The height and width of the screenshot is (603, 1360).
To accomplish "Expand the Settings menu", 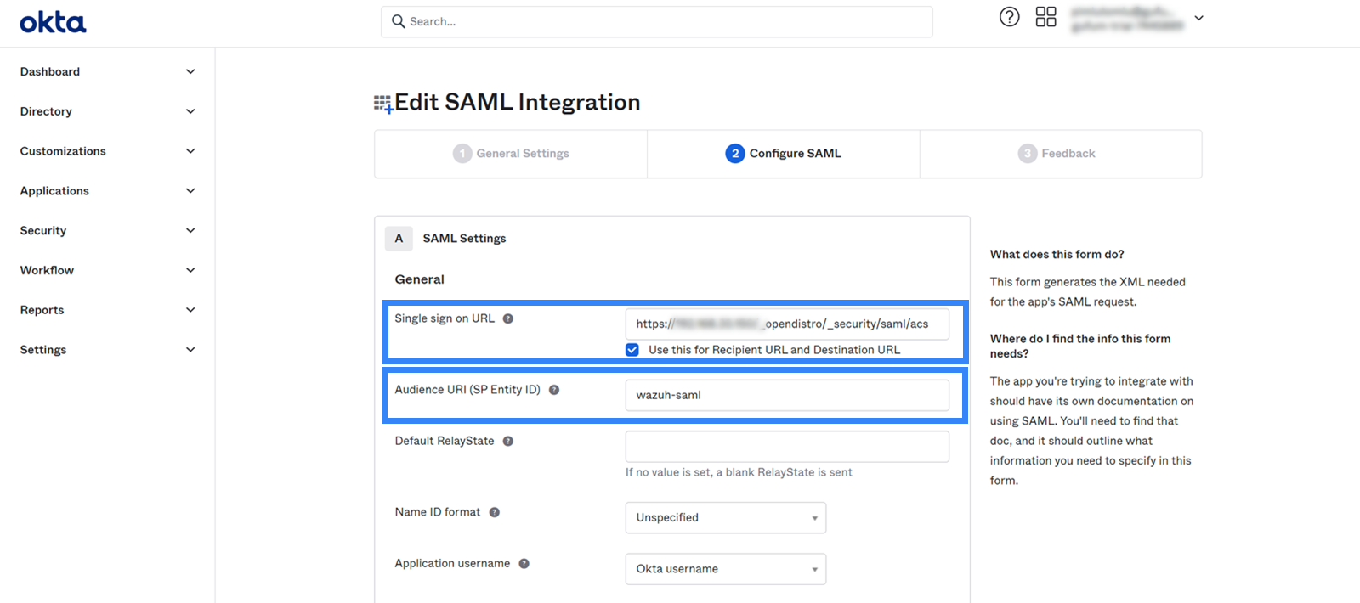I will pyautogui.click(x=107, y=350).
